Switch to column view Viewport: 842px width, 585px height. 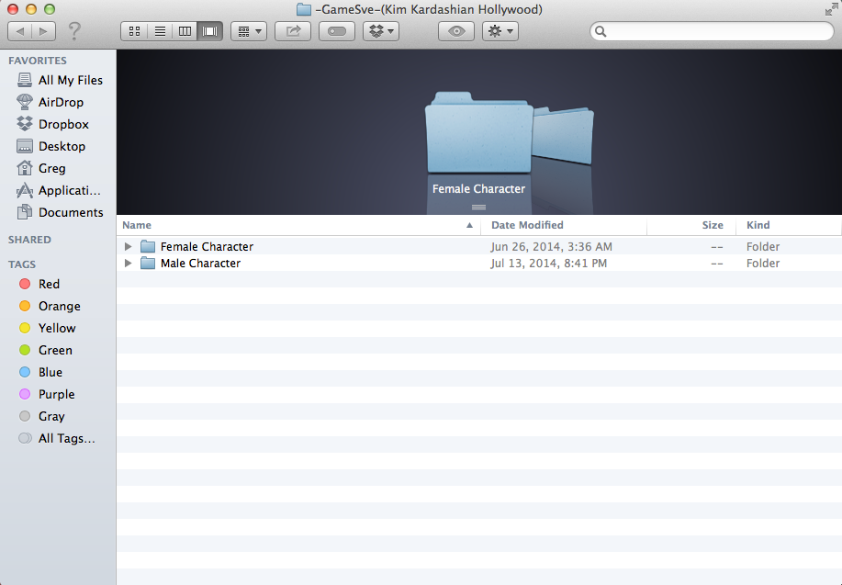[x=185, y=31]
